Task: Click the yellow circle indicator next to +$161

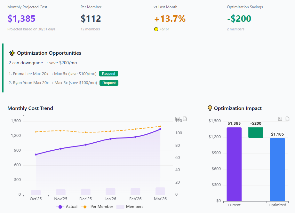Action: point(156,29)
